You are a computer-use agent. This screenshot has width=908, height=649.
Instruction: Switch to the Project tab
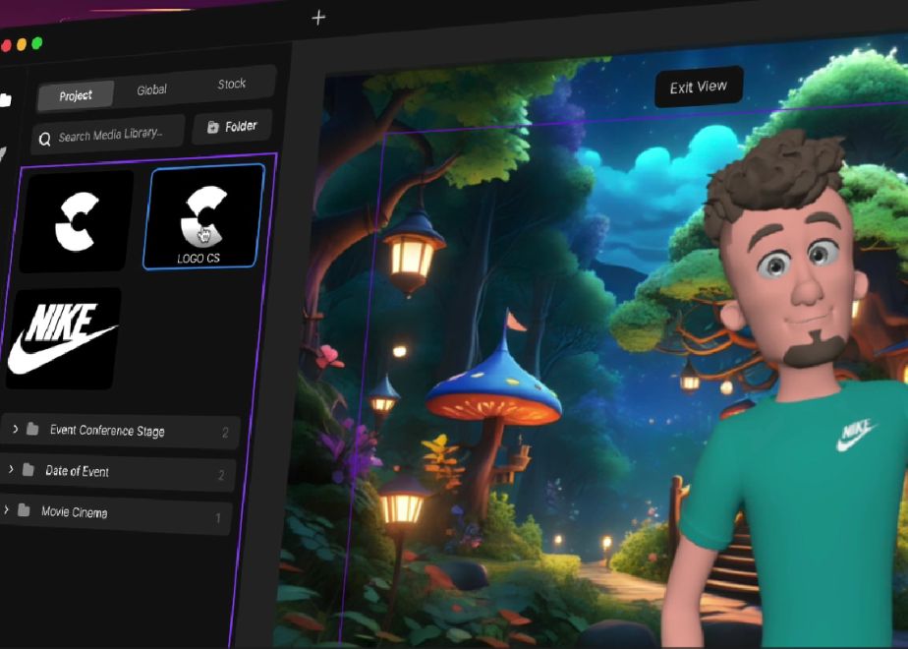tap(76, 95)
